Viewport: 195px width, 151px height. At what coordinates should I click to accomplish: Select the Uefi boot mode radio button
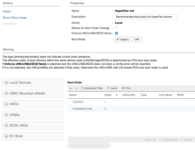click(132, 39)
